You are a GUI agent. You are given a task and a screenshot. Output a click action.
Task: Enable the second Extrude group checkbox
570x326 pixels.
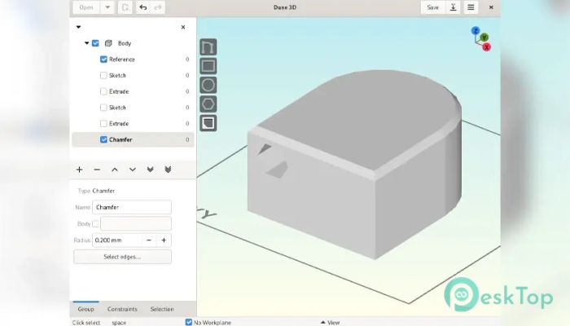pos(103,123)
